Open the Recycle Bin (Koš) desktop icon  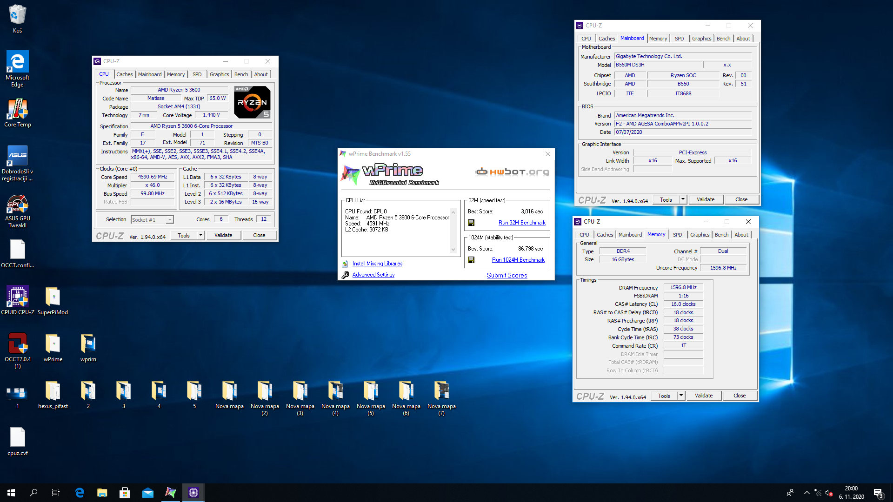pos(17,19)
